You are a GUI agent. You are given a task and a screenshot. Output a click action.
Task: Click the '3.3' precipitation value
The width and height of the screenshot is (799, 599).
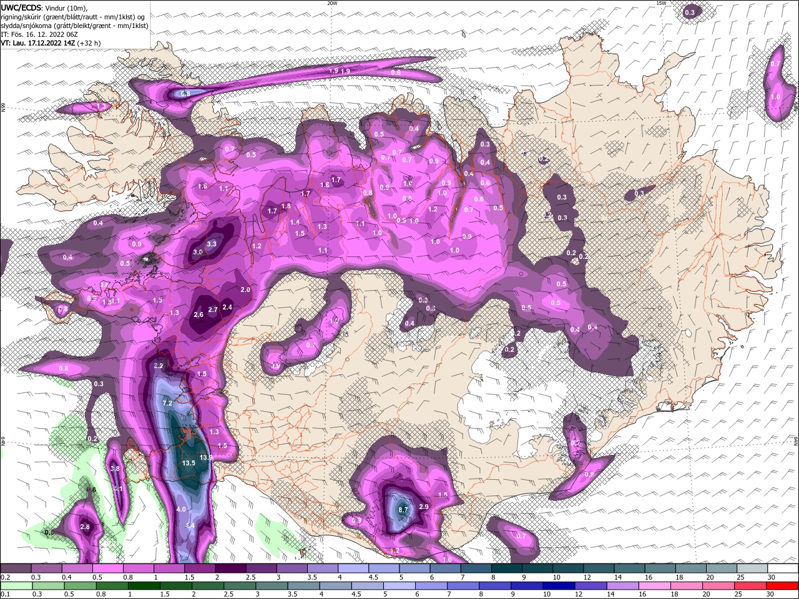pos(212,244)
